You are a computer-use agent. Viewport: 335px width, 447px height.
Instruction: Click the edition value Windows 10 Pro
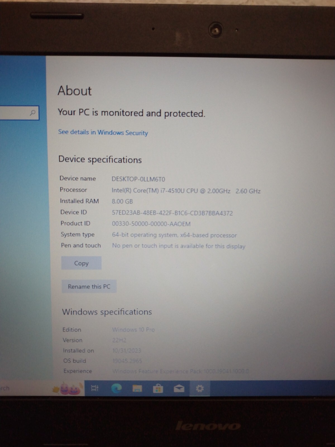coord(133,330)
